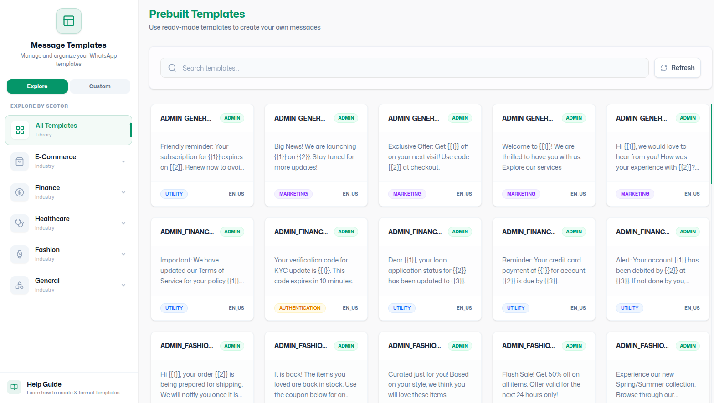Click the Fashion watch icon
This screenshot has width=714, height=403.
[20, 254]
